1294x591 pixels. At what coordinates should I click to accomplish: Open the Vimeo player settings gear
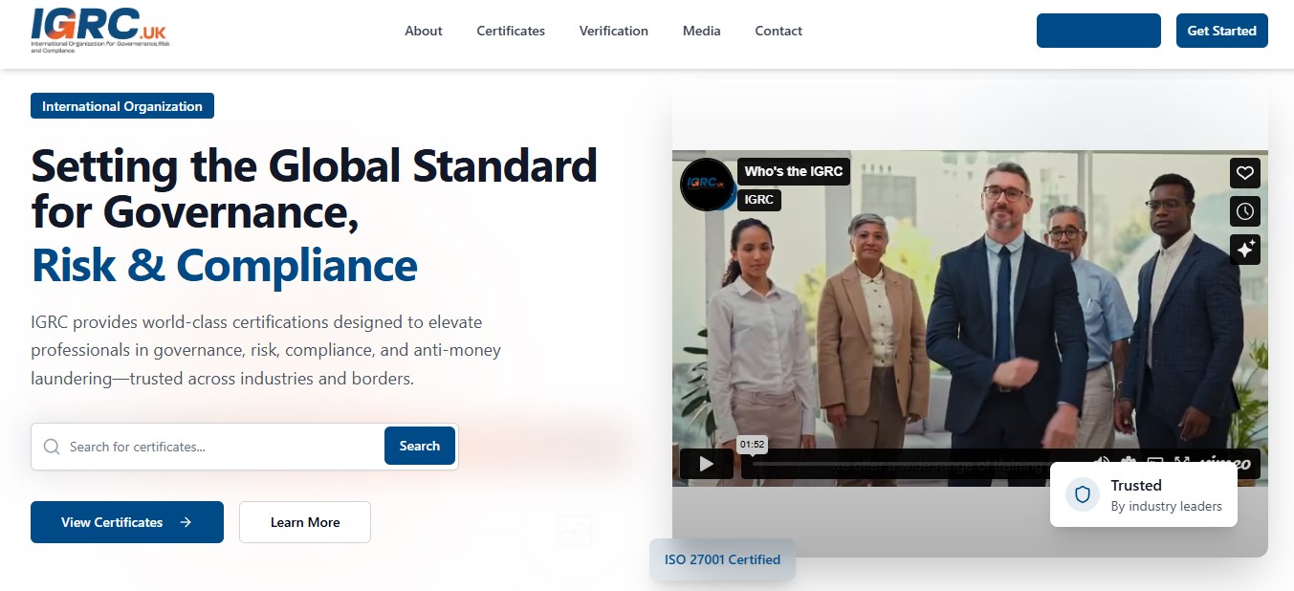1128,462
